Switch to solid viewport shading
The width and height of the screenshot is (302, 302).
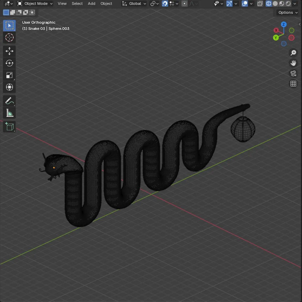point(275,4)
